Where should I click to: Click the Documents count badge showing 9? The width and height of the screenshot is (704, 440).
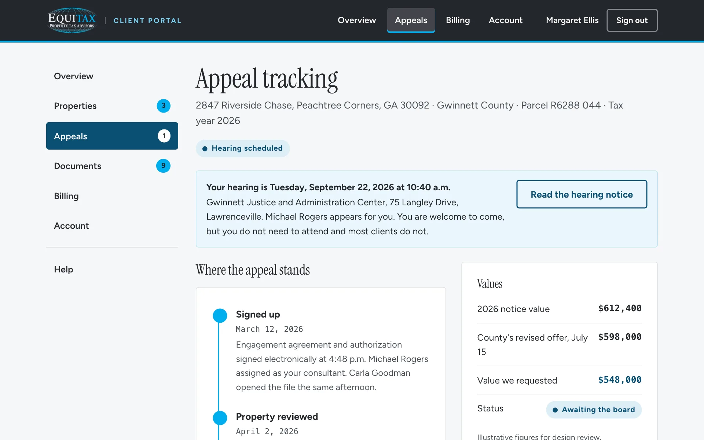164,166
